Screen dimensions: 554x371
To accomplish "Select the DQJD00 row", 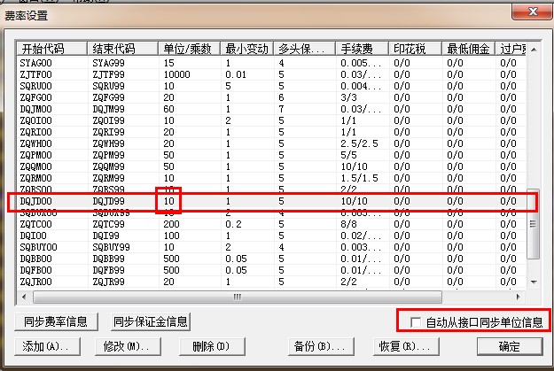I will tap(272, 201).
